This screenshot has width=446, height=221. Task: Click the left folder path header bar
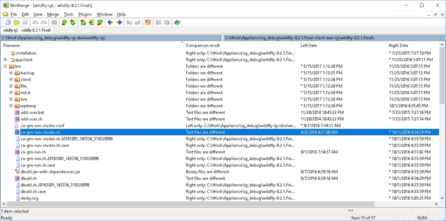pyautogui.click(x=112, y=38)
